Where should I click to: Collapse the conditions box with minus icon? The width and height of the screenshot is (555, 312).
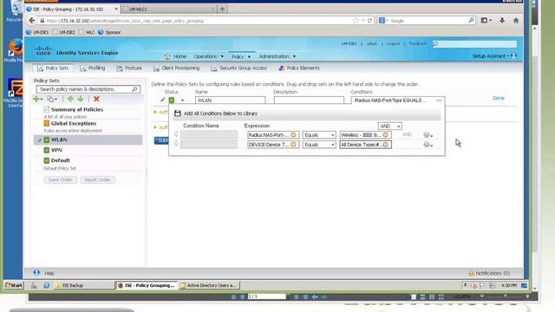click(x=439, y=101)
